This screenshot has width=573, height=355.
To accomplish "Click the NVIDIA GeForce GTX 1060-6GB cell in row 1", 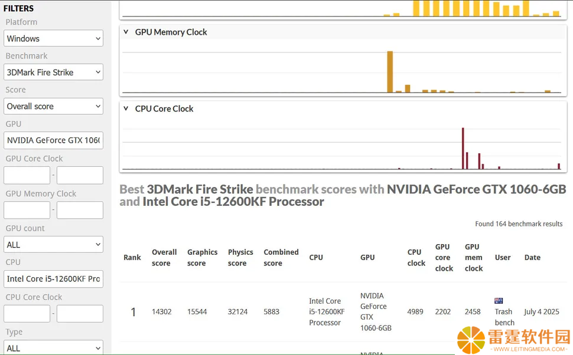I will pyautogui.click(x=376, y=311).
